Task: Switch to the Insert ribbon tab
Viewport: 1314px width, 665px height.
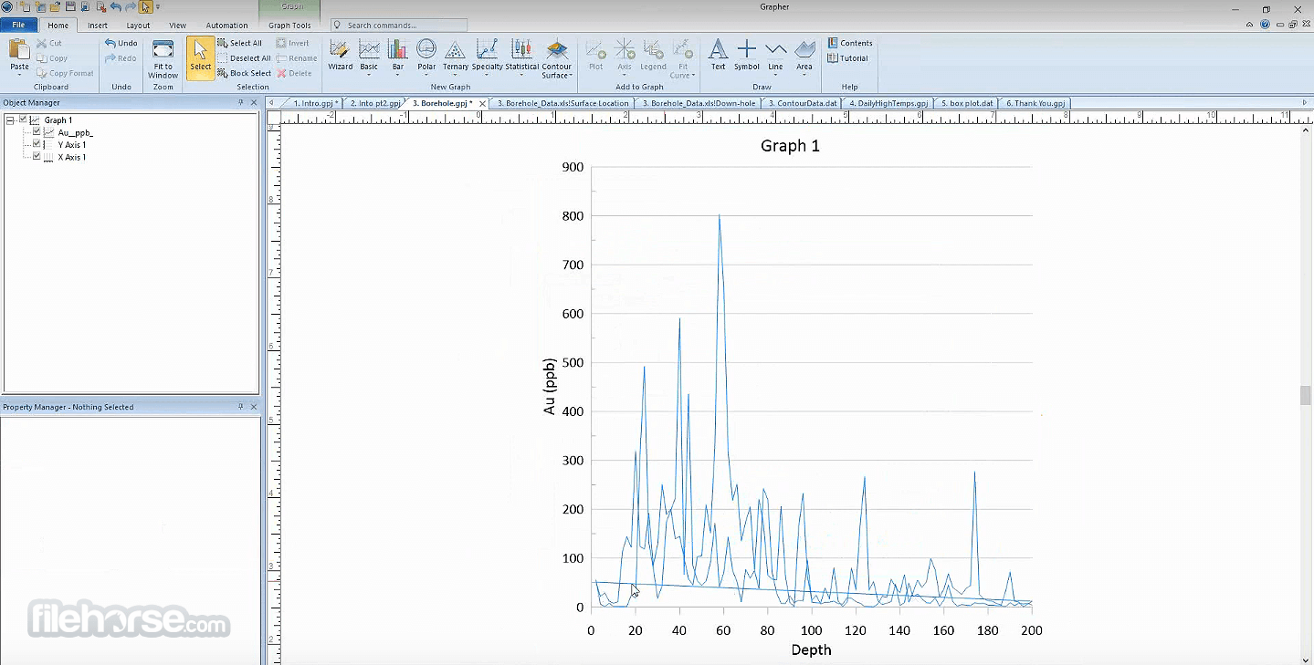Action: [98, 26]
